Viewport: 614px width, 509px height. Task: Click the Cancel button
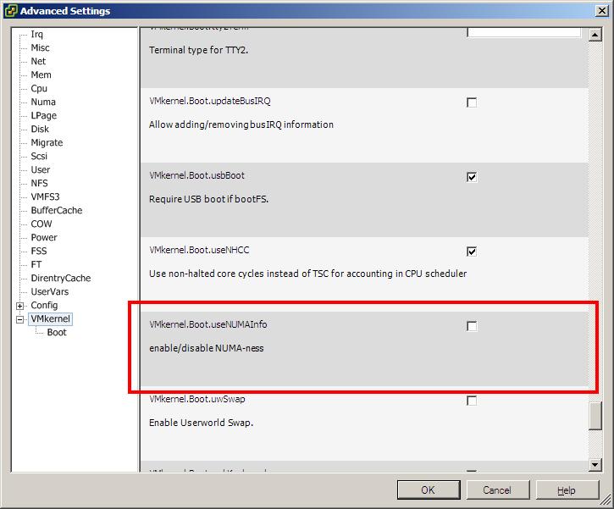pos(496,490)
